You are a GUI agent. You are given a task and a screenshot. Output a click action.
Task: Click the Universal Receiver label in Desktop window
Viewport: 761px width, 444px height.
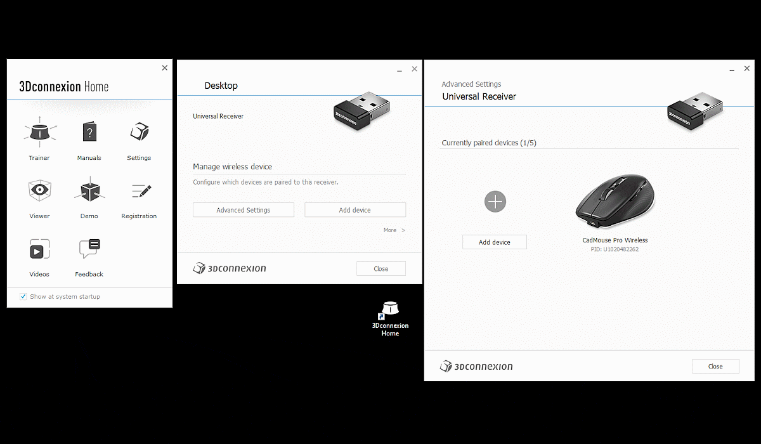[218, 116]
